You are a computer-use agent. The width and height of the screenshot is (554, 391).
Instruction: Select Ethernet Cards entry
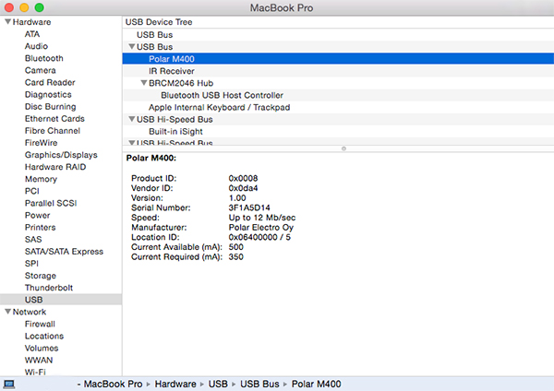[54, 119]
